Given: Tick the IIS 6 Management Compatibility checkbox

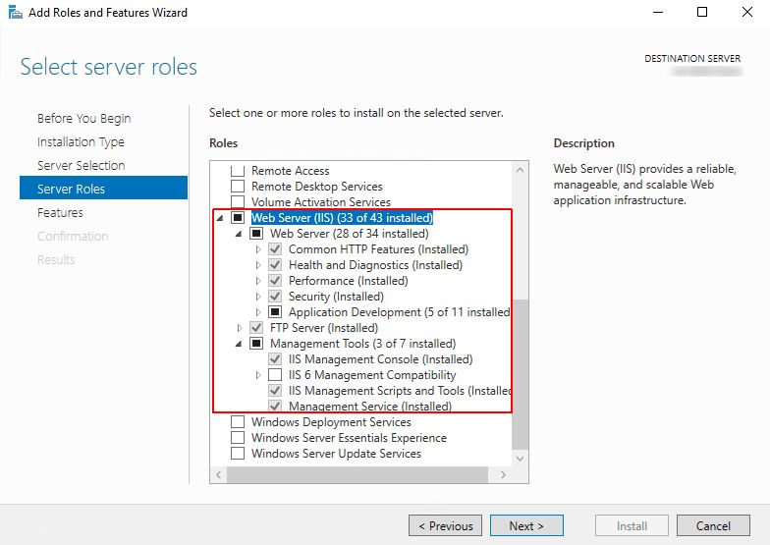Looking at the screenshot, I should click(x=275, y=375).
